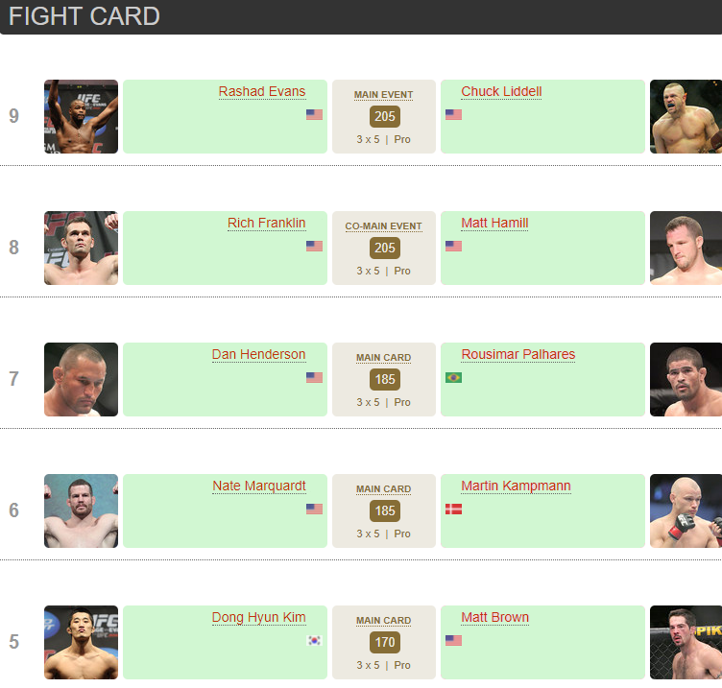Click the Main Event label

(x=383, y=95)
